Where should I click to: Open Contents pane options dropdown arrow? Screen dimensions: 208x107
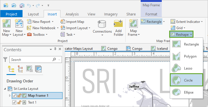51,49
